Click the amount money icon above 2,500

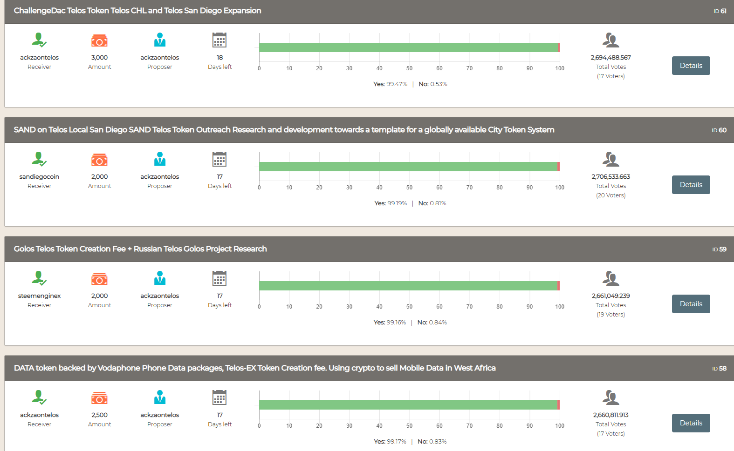[x=99, y=398]
